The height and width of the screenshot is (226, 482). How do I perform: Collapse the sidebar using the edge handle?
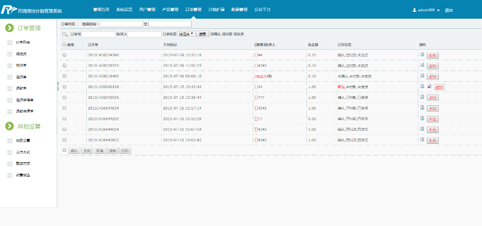pyautogui.click(x=58, y=86)
